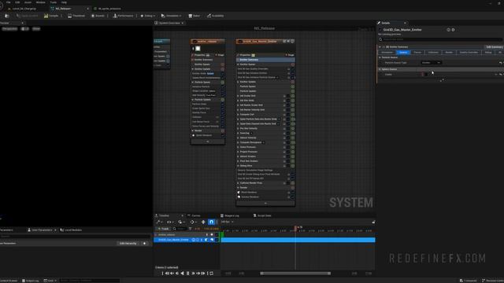The image size is (504, 283).
Task: Collapse the Emitter Summary section in Details
Action: pyautogui.click(x=380, y=47)
